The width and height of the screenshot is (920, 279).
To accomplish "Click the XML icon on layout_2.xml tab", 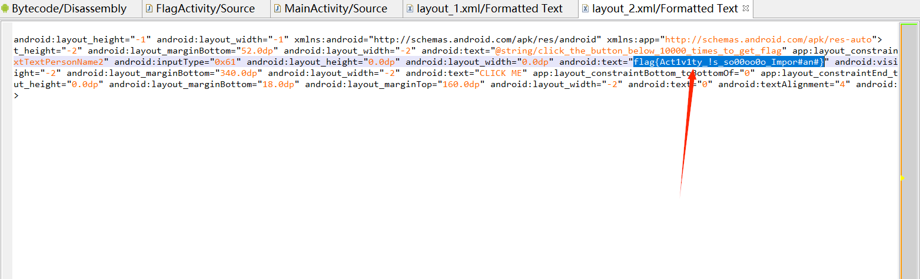I will [x=585, y=9].
